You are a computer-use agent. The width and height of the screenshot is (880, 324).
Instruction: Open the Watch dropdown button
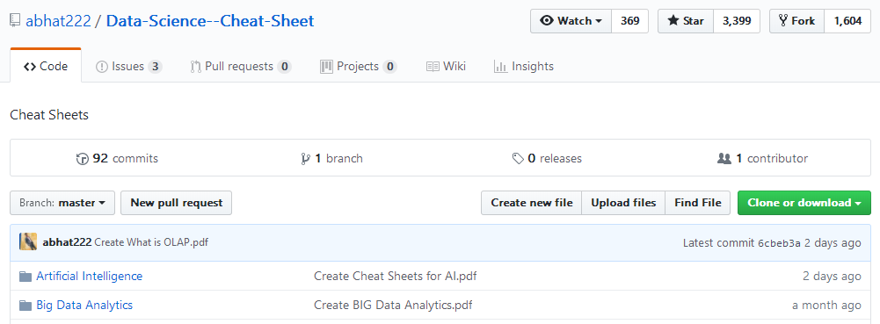[571, 21]
